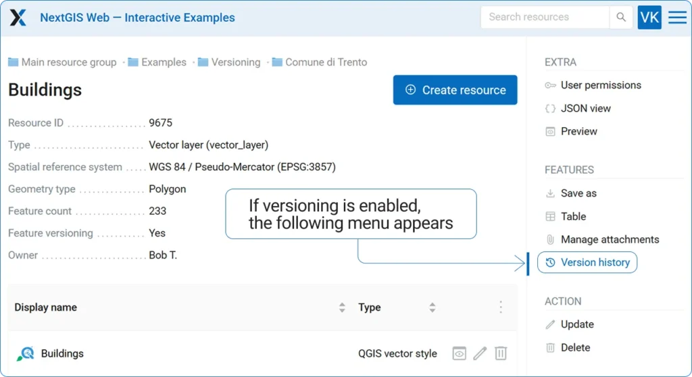Click the VK user avatar
The image size is (692, 377).
tap(649, 18)
